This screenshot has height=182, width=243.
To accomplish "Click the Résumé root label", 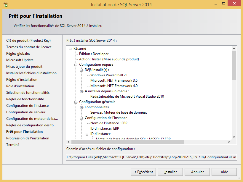I will tap(80, 49).
